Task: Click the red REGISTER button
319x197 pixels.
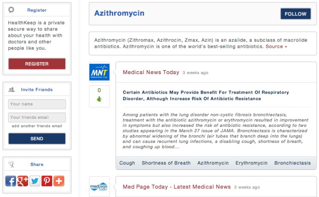Action: pos(37,64)
